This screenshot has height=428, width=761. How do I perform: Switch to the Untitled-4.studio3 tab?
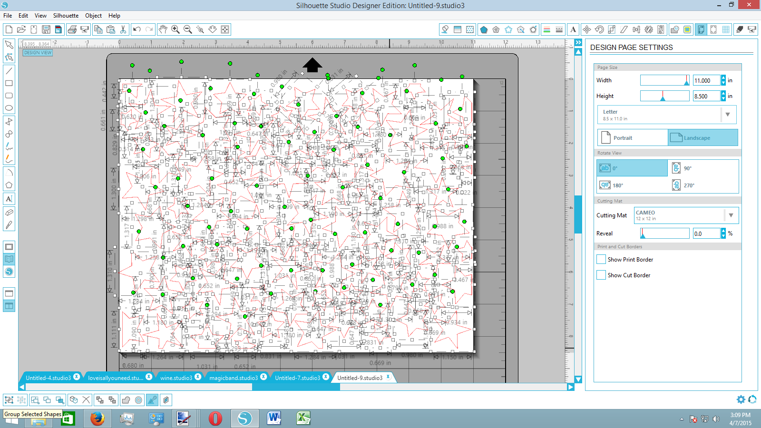pos(48,378)
